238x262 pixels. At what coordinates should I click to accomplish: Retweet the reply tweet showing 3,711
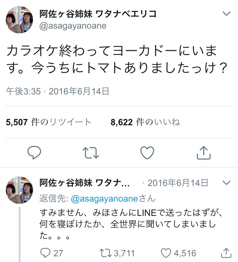tap(105, 253)
